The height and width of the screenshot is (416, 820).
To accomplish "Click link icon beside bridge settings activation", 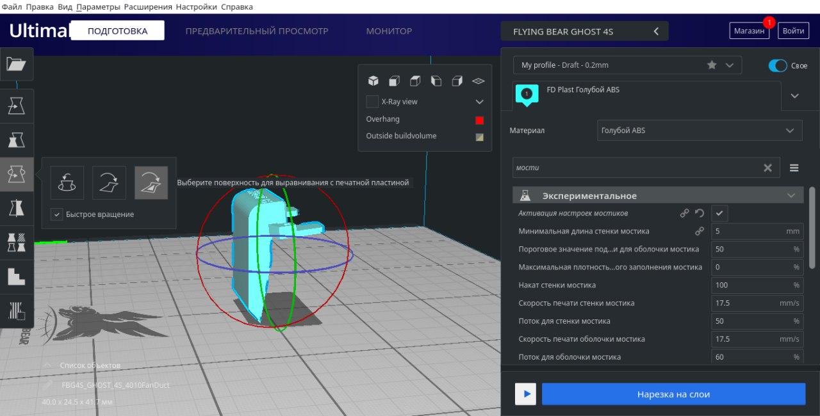I will [685, 213].
